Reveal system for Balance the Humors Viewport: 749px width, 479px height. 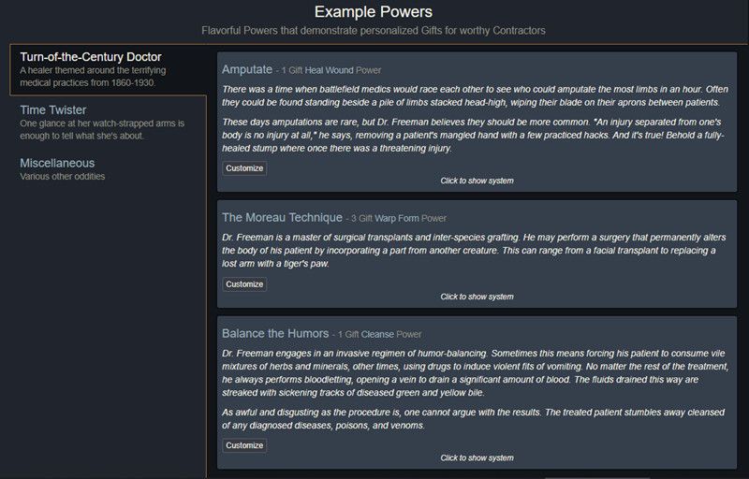pyautogui.click(x=477, y=458)
